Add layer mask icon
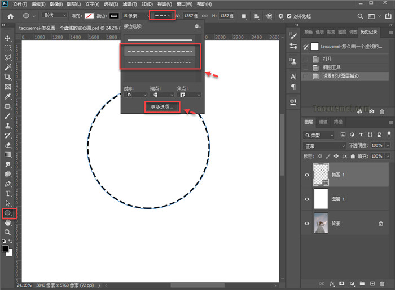Screen dimensions: 395x290 [341, 283]
